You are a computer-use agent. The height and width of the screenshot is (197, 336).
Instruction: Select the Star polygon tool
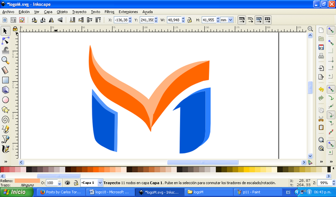pyautogui.click(x=5, y=110)
